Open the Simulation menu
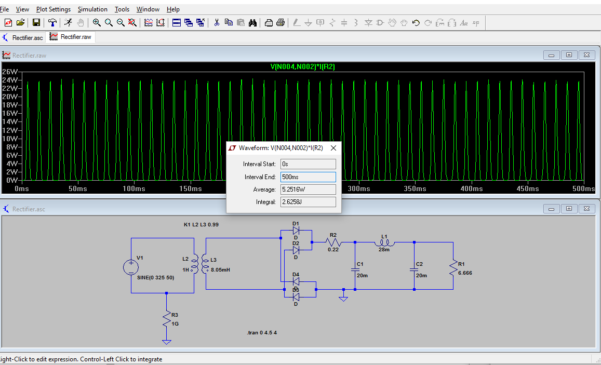The width and height of the screenshot is (601, 365). point(92,9)
